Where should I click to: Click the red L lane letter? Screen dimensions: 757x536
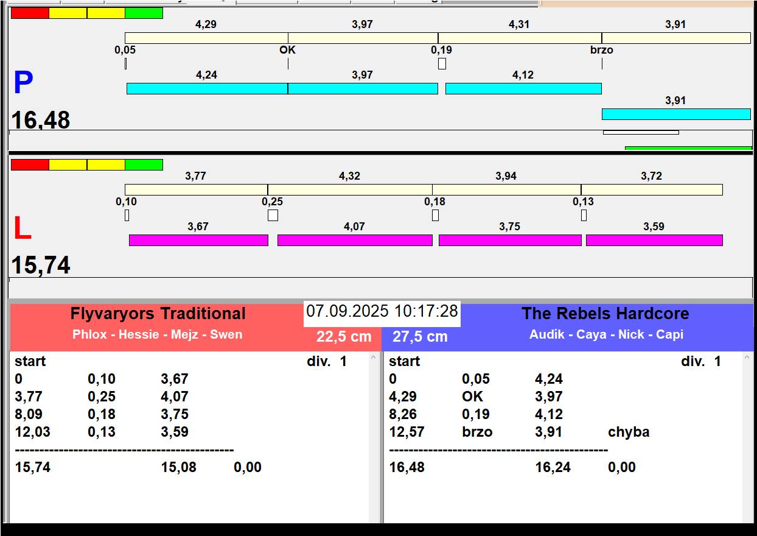[x=23, y=229]
